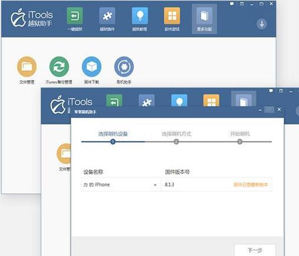The height and width of the screenshot is (256, 299).
Task: Close the flashing assistant dialog
Action: [x=279, y=109]
